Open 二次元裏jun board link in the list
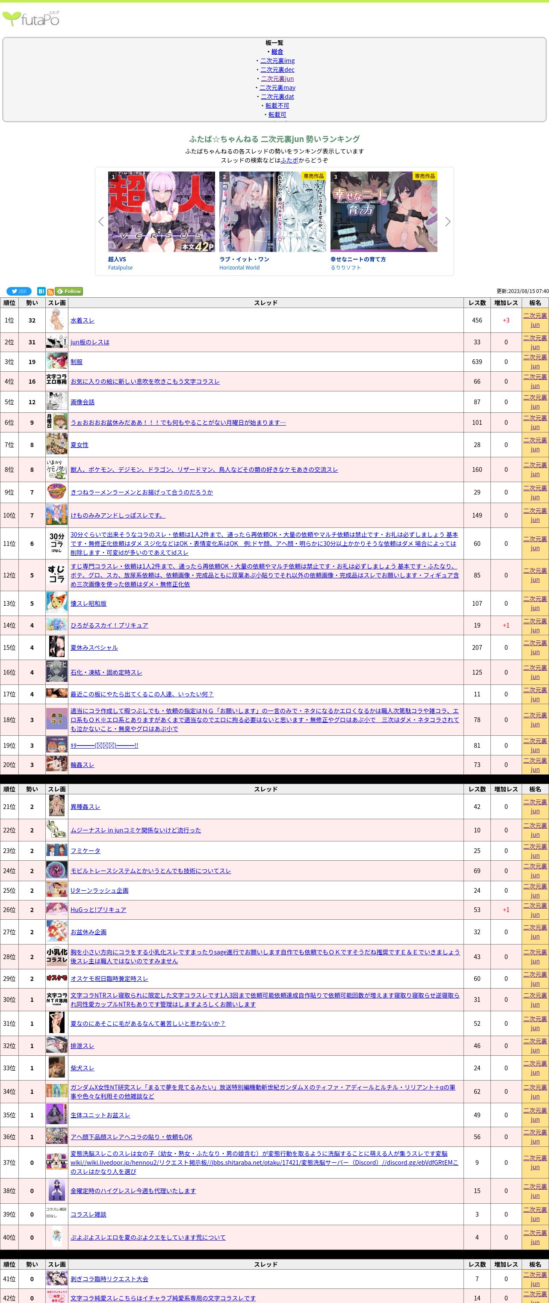The width and height of the screenshot is (549, 1303). 277,79
